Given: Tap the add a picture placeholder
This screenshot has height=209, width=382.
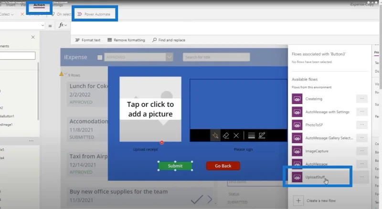Looking at the screenshot, I should click(150, 109).
